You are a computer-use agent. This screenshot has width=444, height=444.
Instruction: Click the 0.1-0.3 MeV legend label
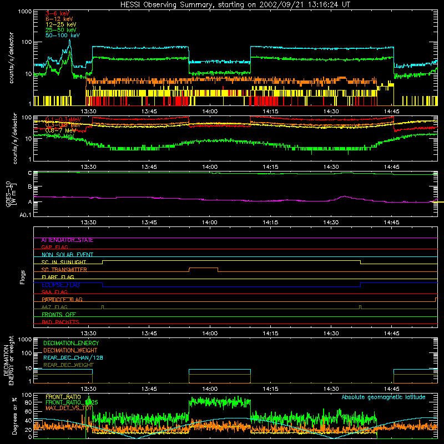coord(63,119)
